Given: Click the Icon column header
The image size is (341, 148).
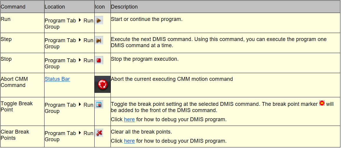Looking at the screenshot, I should point(103,7).
